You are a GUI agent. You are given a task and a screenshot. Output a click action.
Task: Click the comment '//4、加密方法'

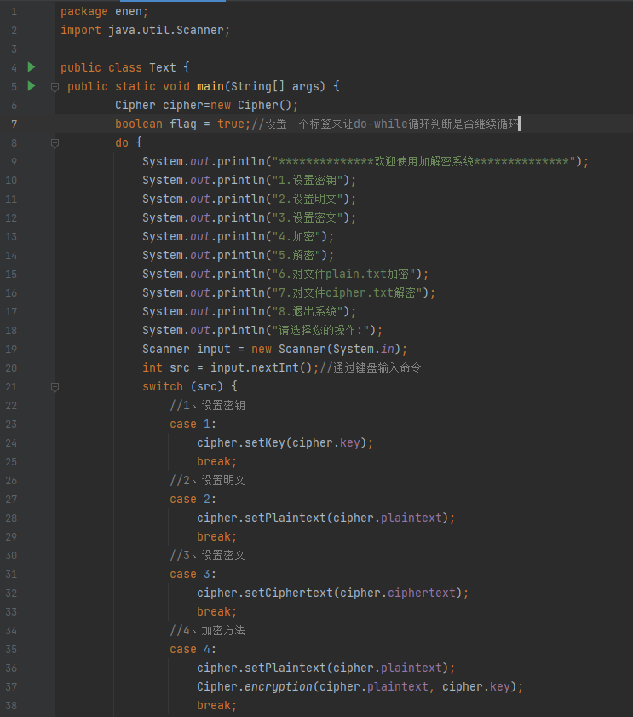click(x=208, y=630)
